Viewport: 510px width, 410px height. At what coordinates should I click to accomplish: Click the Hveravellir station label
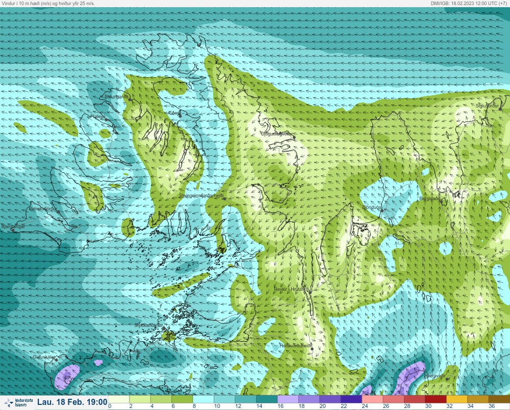[435, 375]
